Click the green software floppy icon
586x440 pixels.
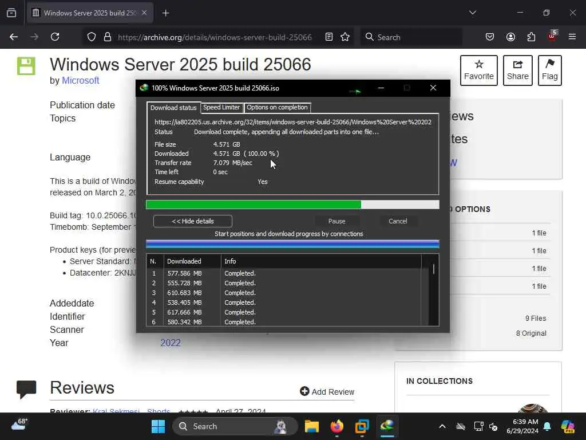coord(26,66)
